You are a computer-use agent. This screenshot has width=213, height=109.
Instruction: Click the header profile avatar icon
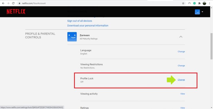pyautogui.click(x=197, y=12)
